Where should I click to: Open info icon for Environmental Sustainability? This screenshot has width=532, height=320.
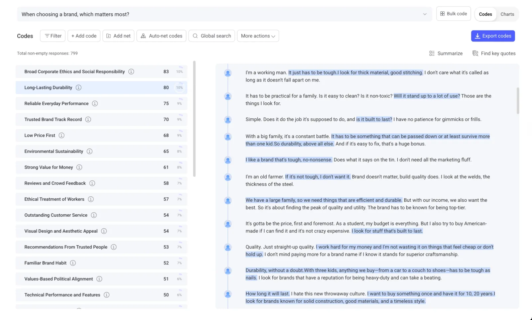tap(89, 151)
